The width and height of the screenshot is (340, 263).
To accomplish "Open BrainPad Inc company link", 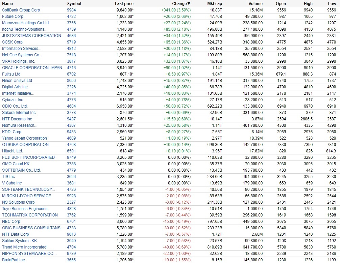I will [14, 260].
